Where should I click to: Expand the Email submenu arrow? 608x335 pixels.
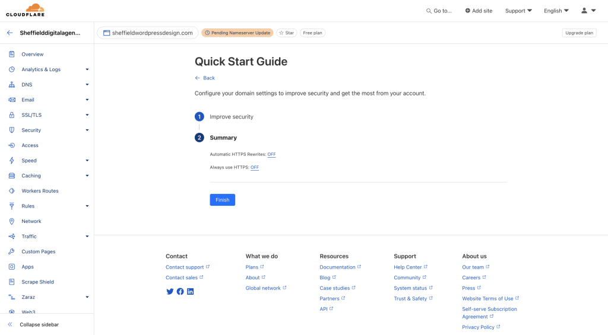87,100
